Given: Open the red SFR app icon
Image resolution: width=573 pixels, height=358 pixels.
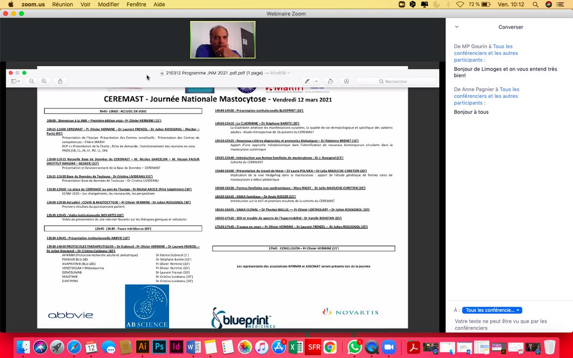Looking at the screenshot, I should pyautogui.click(x=313, y=347).
